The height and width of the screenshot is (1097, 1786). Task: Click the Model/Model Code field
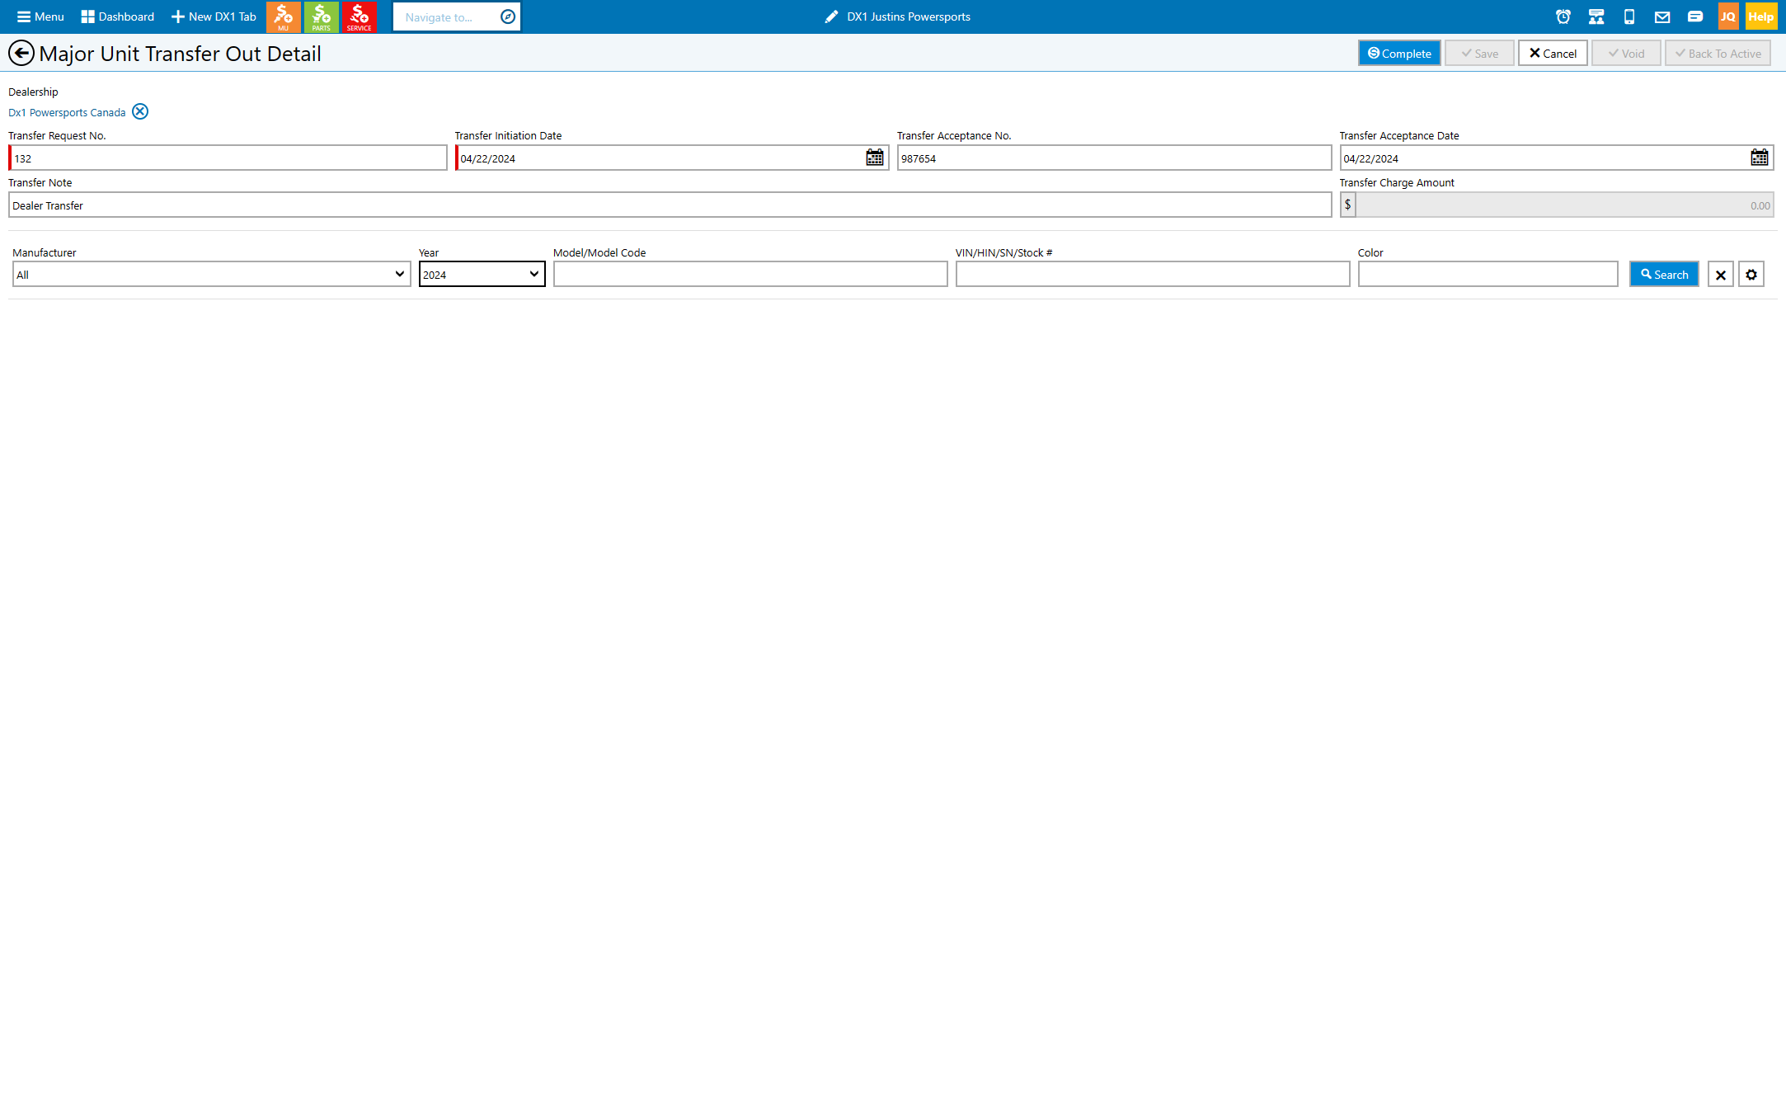751,275
